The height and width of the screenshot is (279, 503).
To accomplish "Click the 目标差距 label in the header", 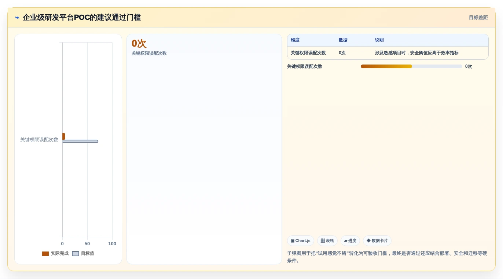I will [x=478, y=18].
